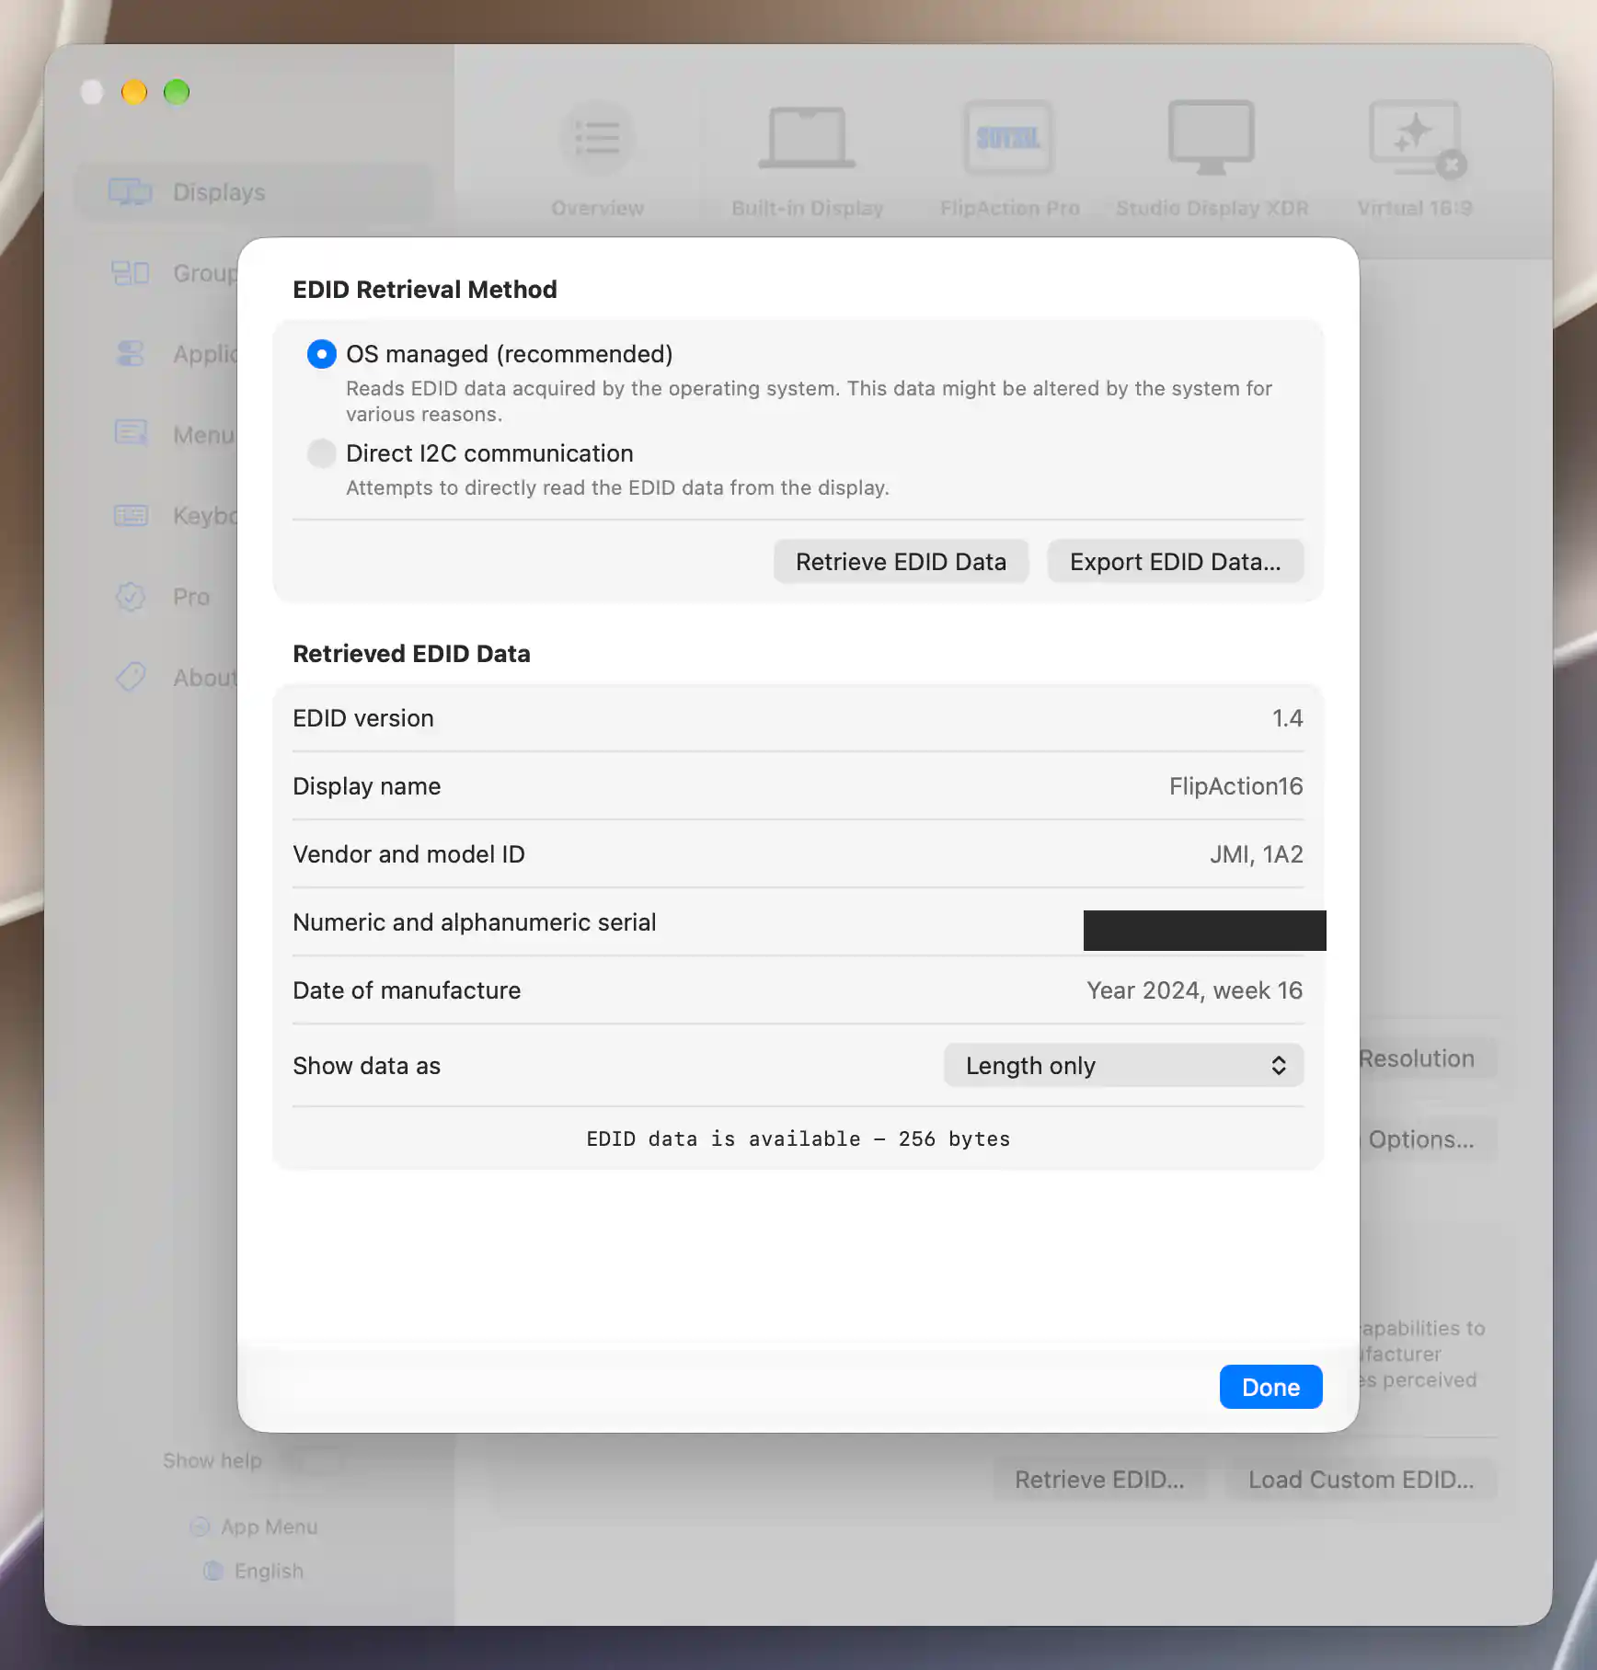Click Retrieve EDID Data button
This screenshot has width=1597, height=1670.
[901, 562]
